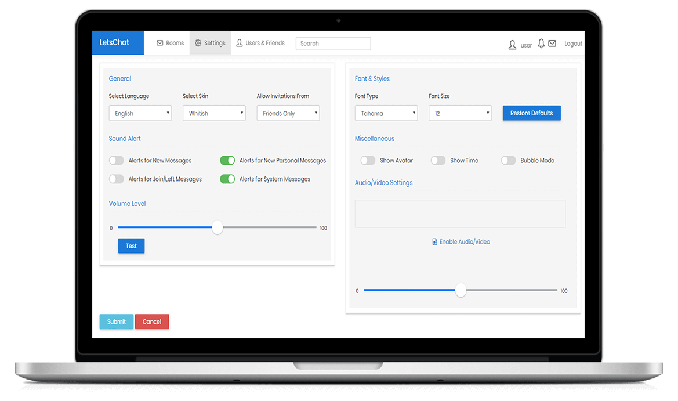The height and width of the screenshot is (401, 678).
Task: Open the Font Size dropdown
Action: [x=460, y=113]
